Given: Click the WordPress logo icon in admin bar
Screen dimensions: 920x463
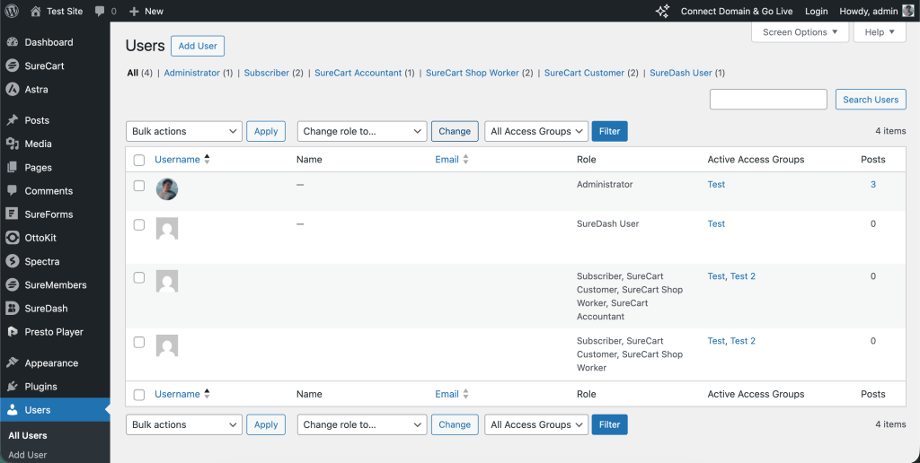Looking at the screenshot, I should (x=12, y=11).
